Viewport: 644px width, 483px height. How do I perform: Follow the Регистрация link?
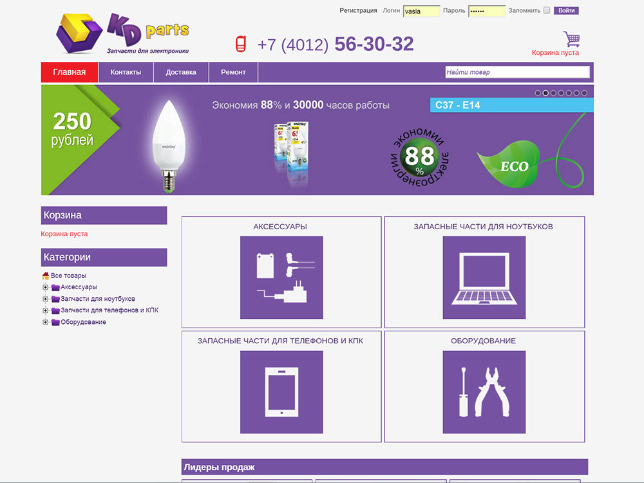coord(358,10)
